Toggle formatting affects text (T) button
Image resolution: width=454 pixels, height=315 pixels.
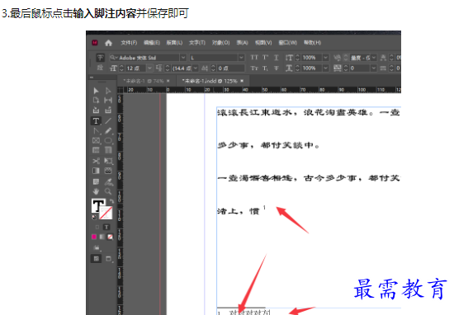[x=106, y=227]
